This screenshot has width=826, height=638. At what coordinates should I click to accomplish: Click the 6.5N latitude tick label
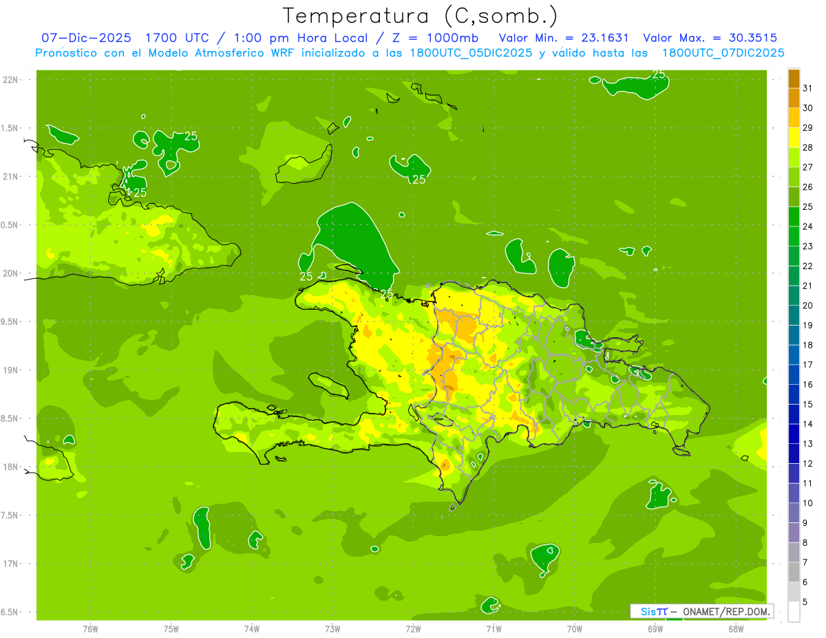tap(10, 612)
